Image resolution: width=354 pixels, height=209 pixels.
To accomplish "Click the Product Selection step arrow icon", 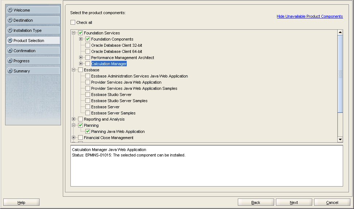I will point(10,40).
